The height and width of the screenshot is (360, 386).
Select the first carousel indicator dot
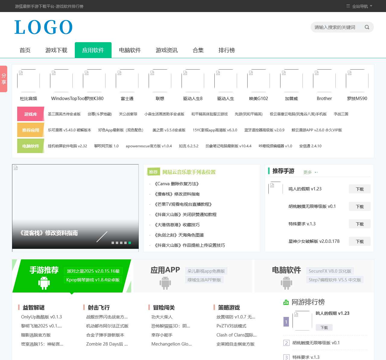click(x=113, y=243)
